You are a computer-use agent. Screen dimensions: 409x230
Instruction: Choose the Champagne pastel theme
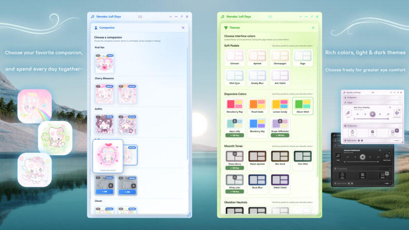[x=280, y=57]
